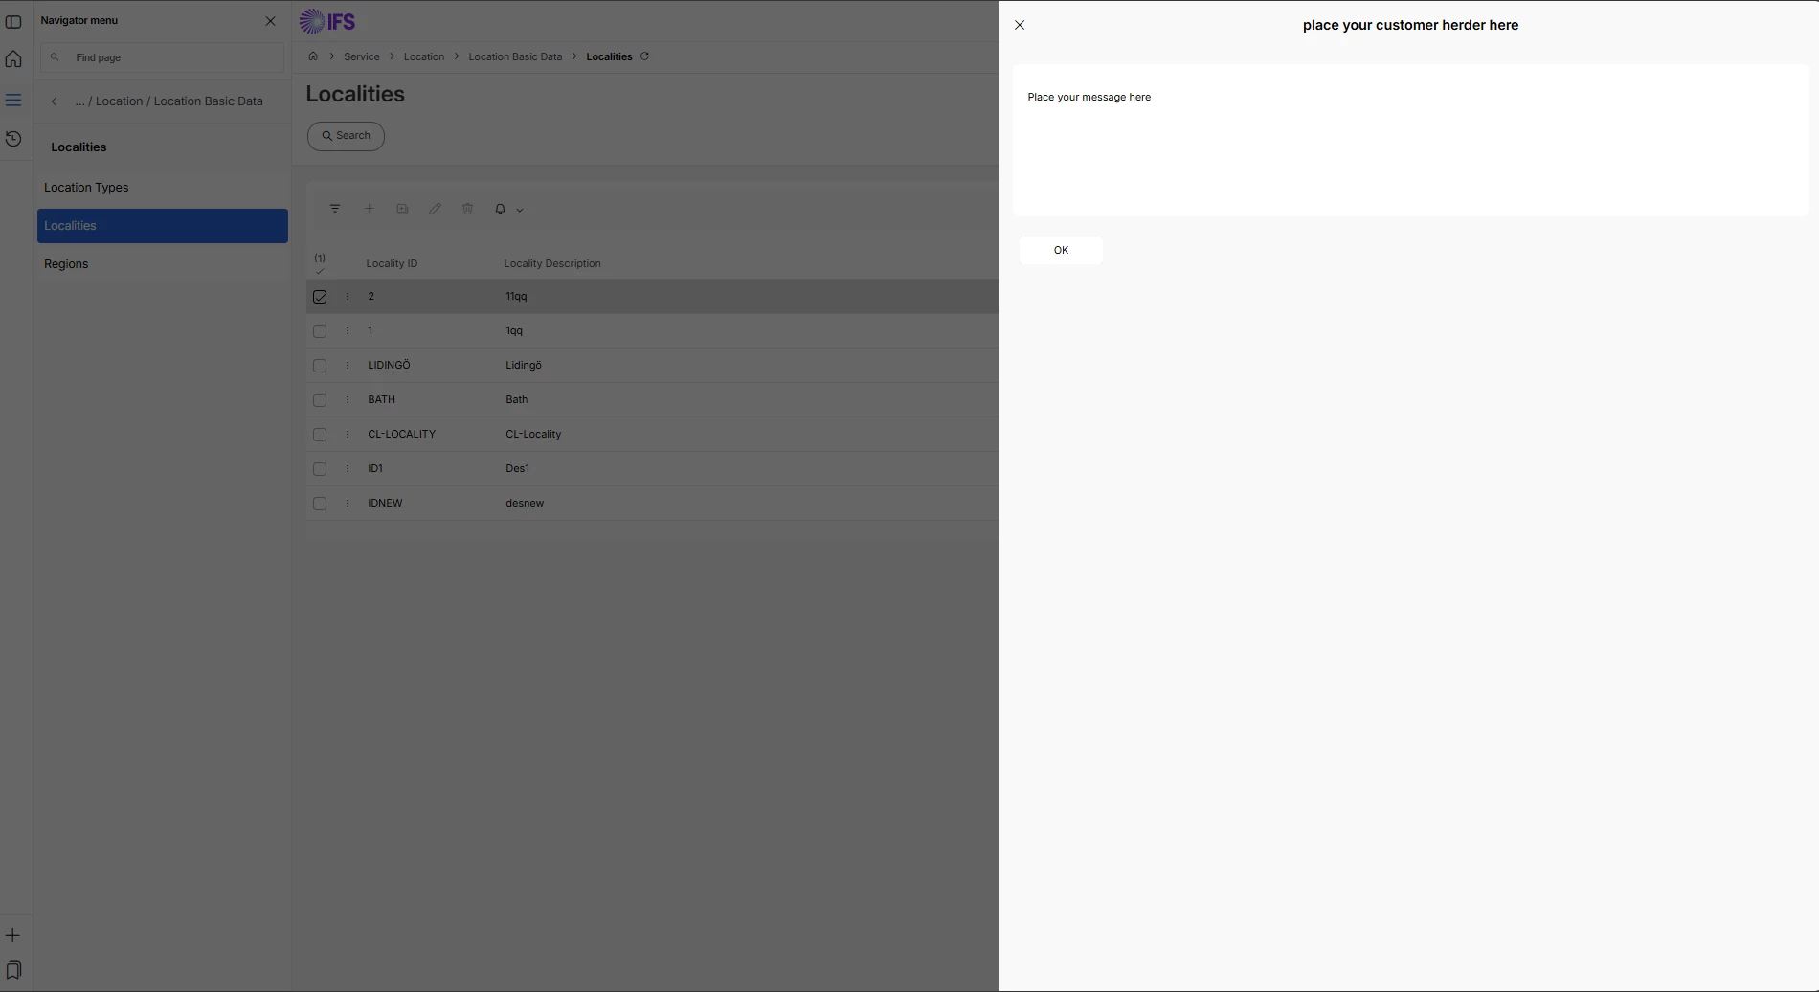Open row actions menu for locality 2
The image size is (1819, 992).
coord(348,297)
